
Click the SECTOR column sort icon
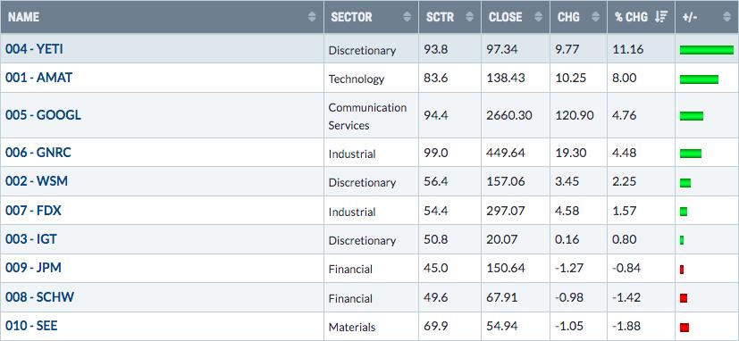click(407, 17)
